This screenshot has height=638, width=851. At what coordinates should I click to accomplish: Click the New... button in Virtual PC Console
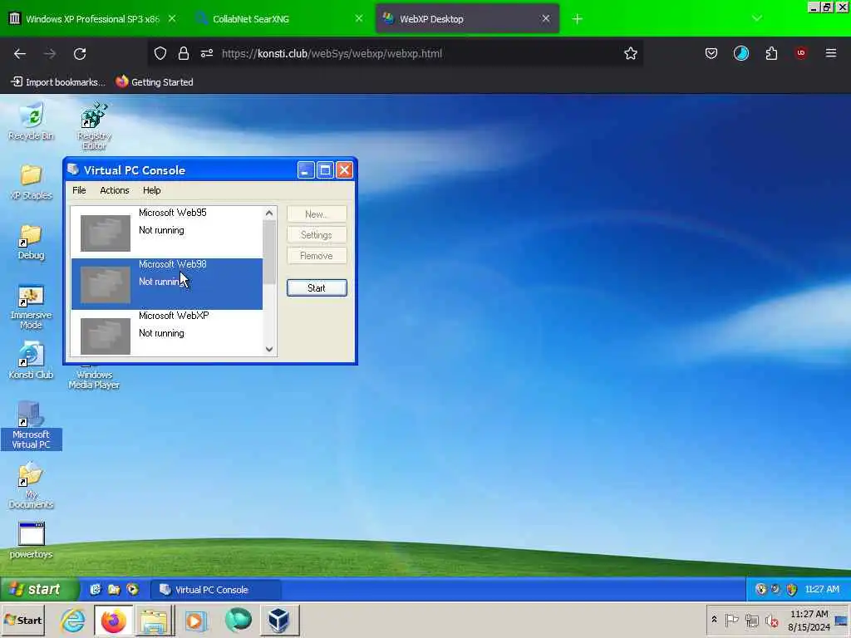[x=317, y=214]
